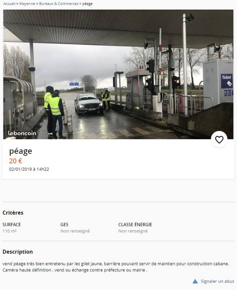Click the Description heading
Viewport: 237px width, 290px height.
coord(18,252)
